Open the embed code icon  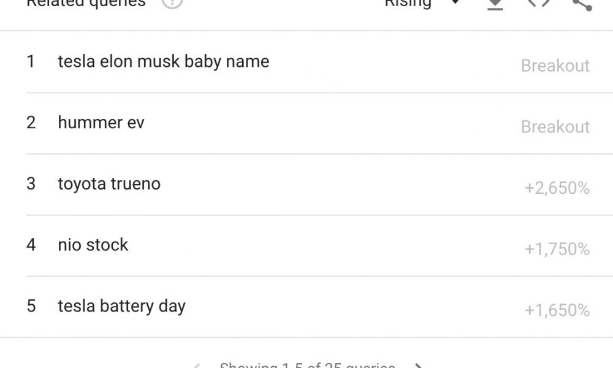pos(539,3)
